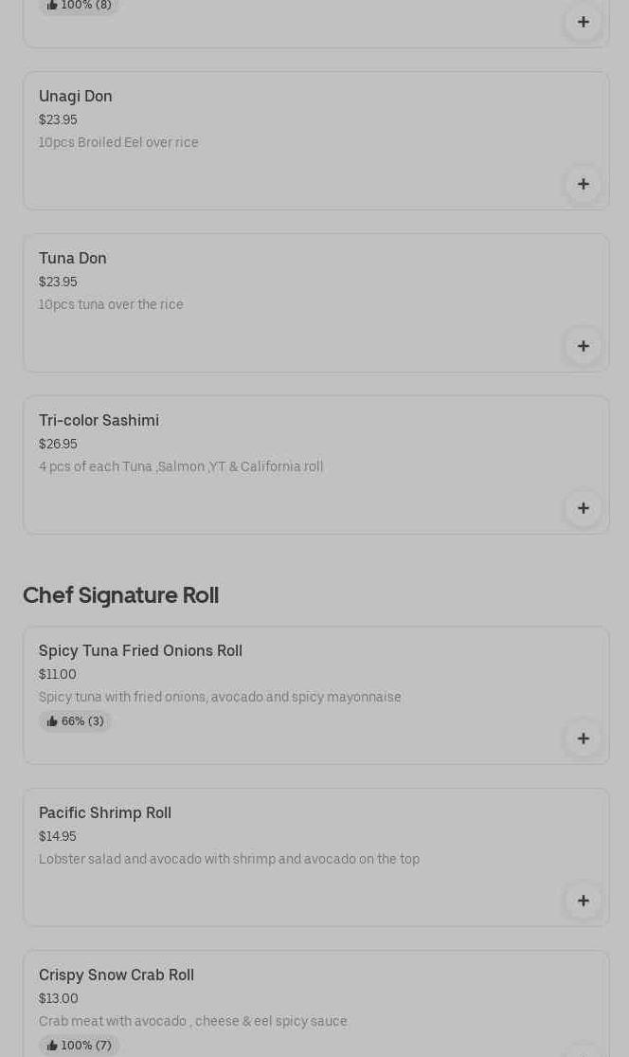Open Tri-color Sashimi item details
Screen dimensions: 629x1057
click(99, 420)
